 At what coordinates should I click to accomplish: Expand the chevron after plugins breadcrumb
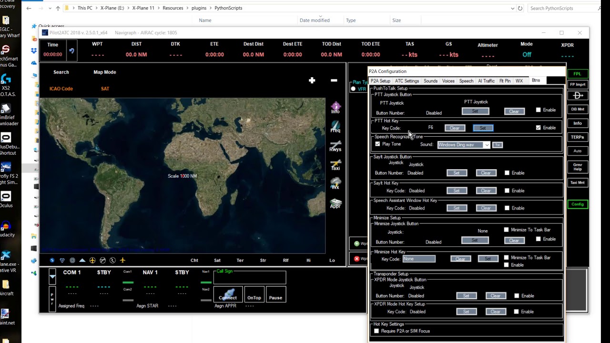211,8
